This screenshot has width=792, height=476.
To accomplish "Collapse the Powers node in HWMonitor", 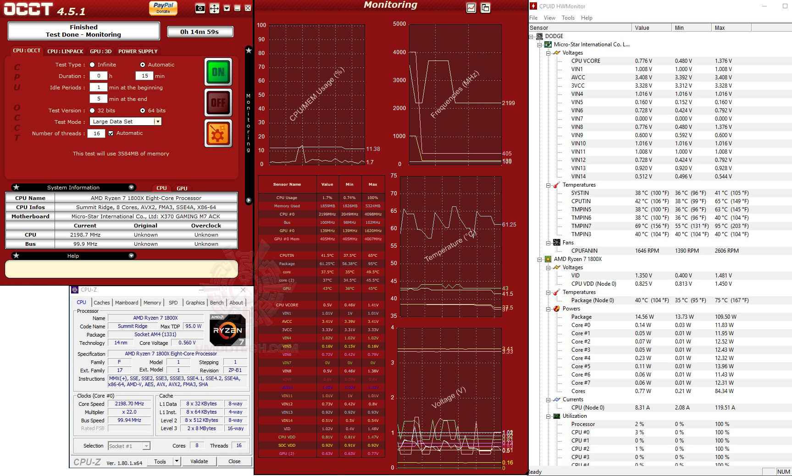I will pyautogui.click(x=548, y=309).
